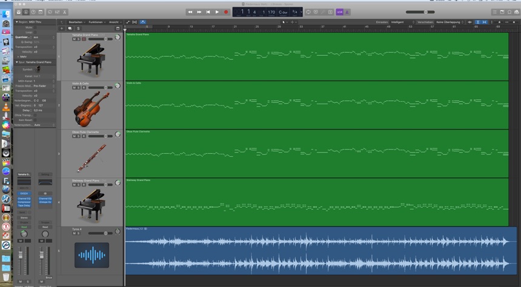
Task: Open the Media Browser button
Action: pyautogui.click(x=517, y=12)
